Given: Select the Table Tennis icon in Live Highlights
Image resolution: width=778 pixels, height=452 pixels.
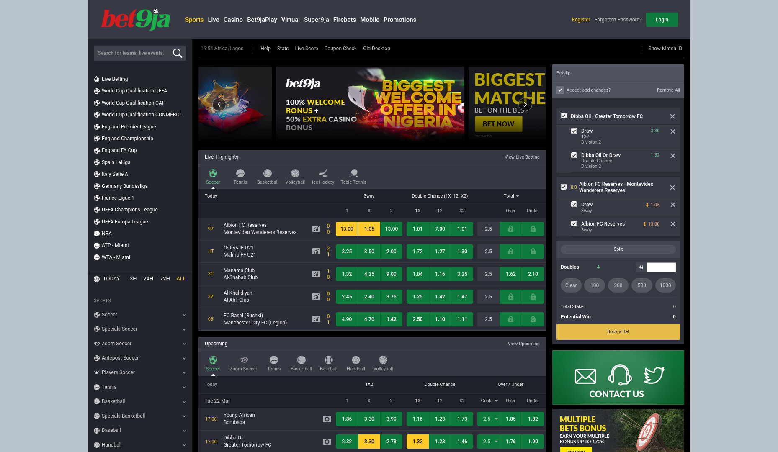Looking at the screenshot, I should (353, 173).
